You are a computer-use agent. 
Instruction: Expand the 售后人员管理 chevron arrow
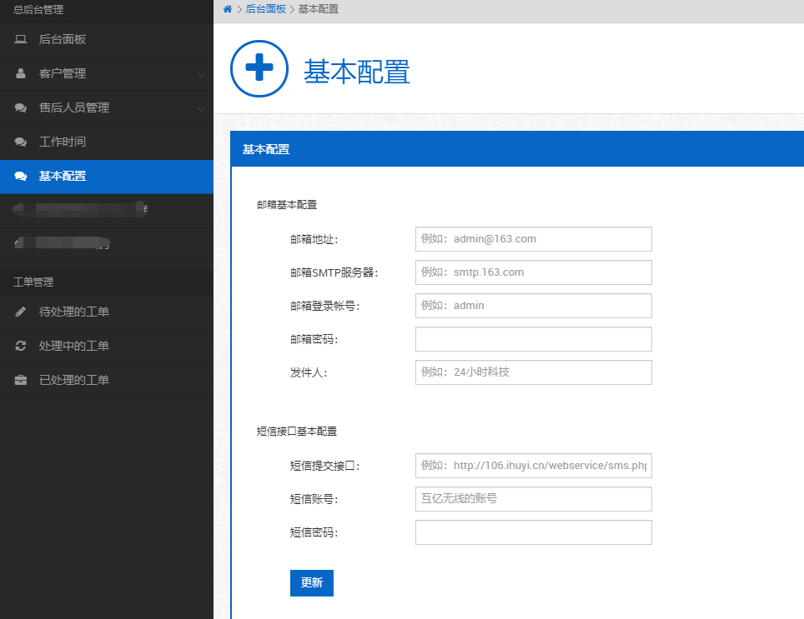(202, 109)
